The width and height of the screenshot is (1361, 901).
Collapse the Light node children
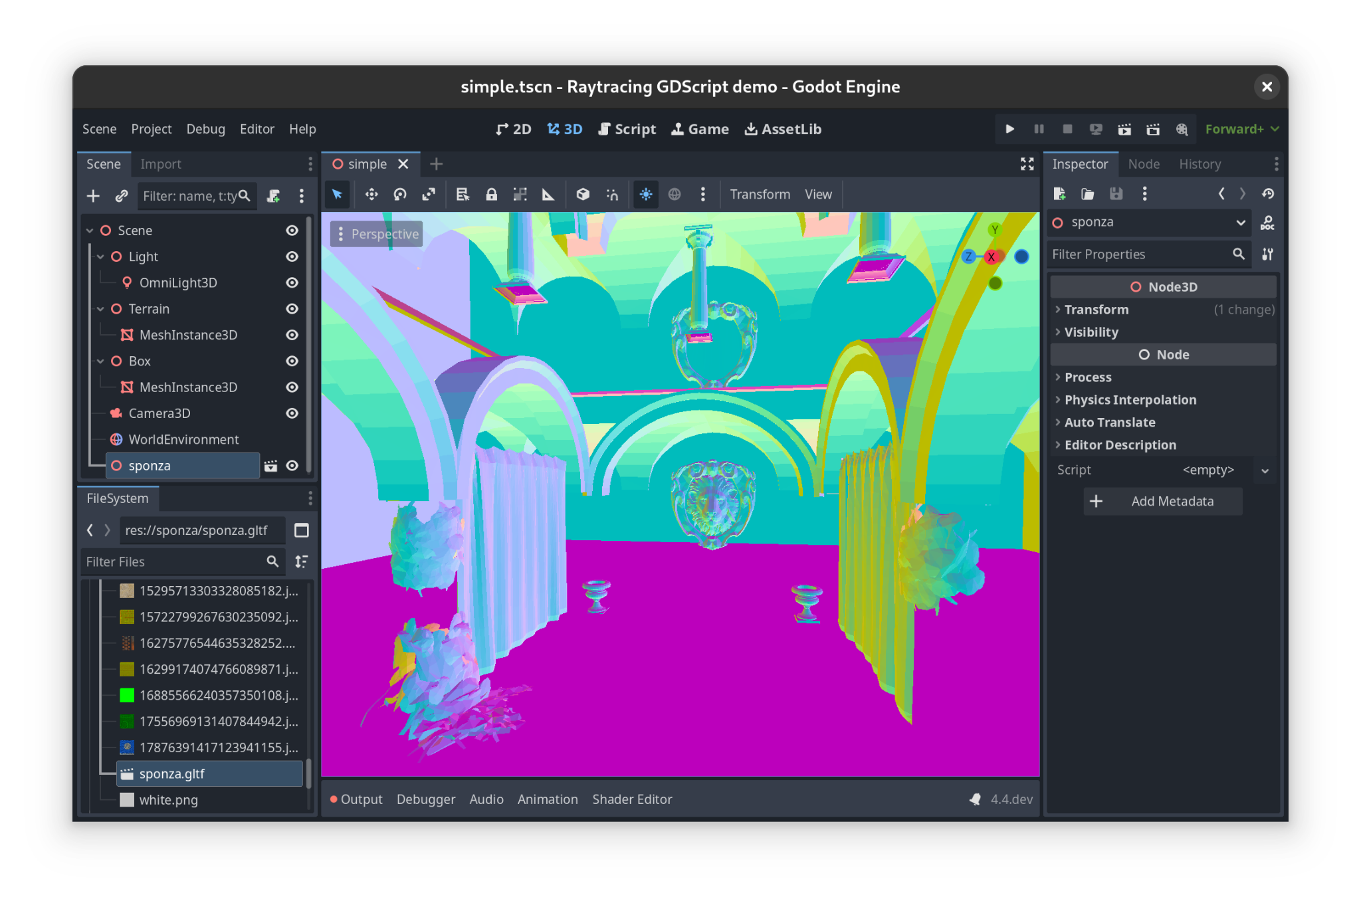tap(100, 256)
